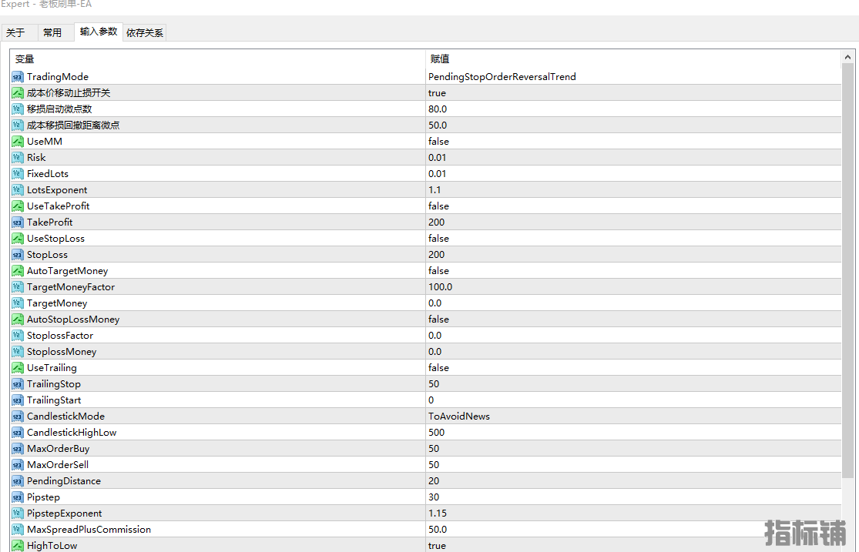The height and width of the screenshot is (552, 859).
Task: Toggle AutoStopLossMoney false value
Action: [633, 319]
